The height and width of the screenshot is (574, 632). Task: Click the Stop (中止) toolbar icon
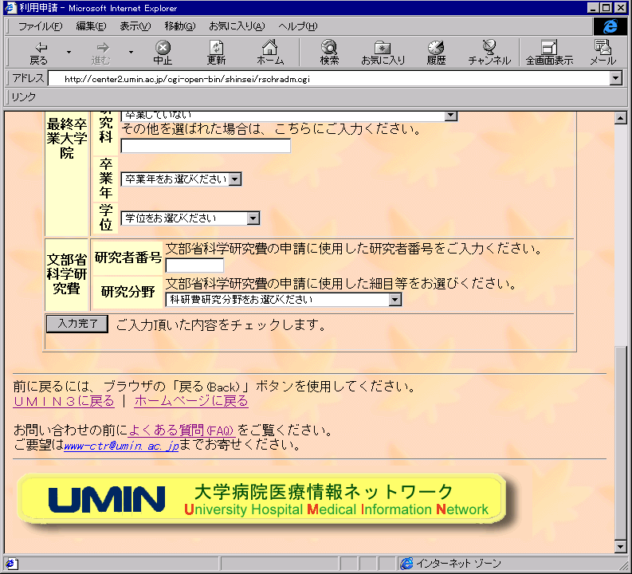point(163,53)
